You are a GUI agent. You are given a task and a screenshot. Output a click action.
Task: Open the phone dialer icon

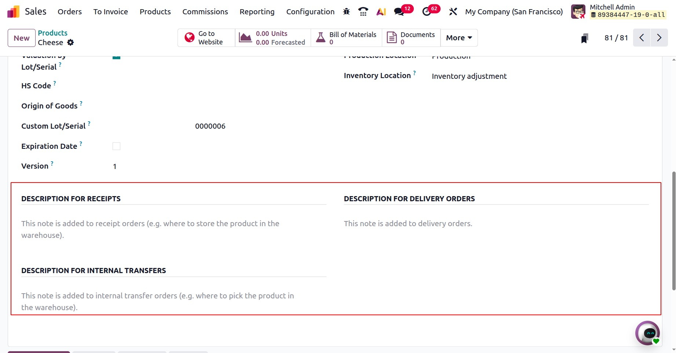[363, 11]
